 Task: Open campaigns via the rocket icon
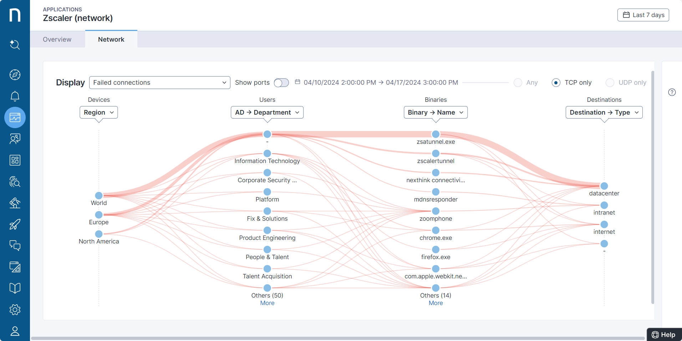15,224
